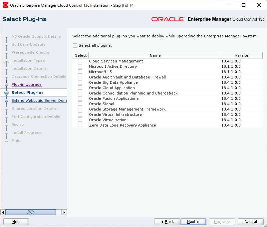Click the right arrow of the sidebar scrollbar

point(64,212)
